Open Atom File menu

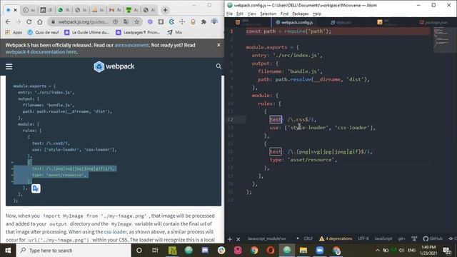(x=229, y=14)
